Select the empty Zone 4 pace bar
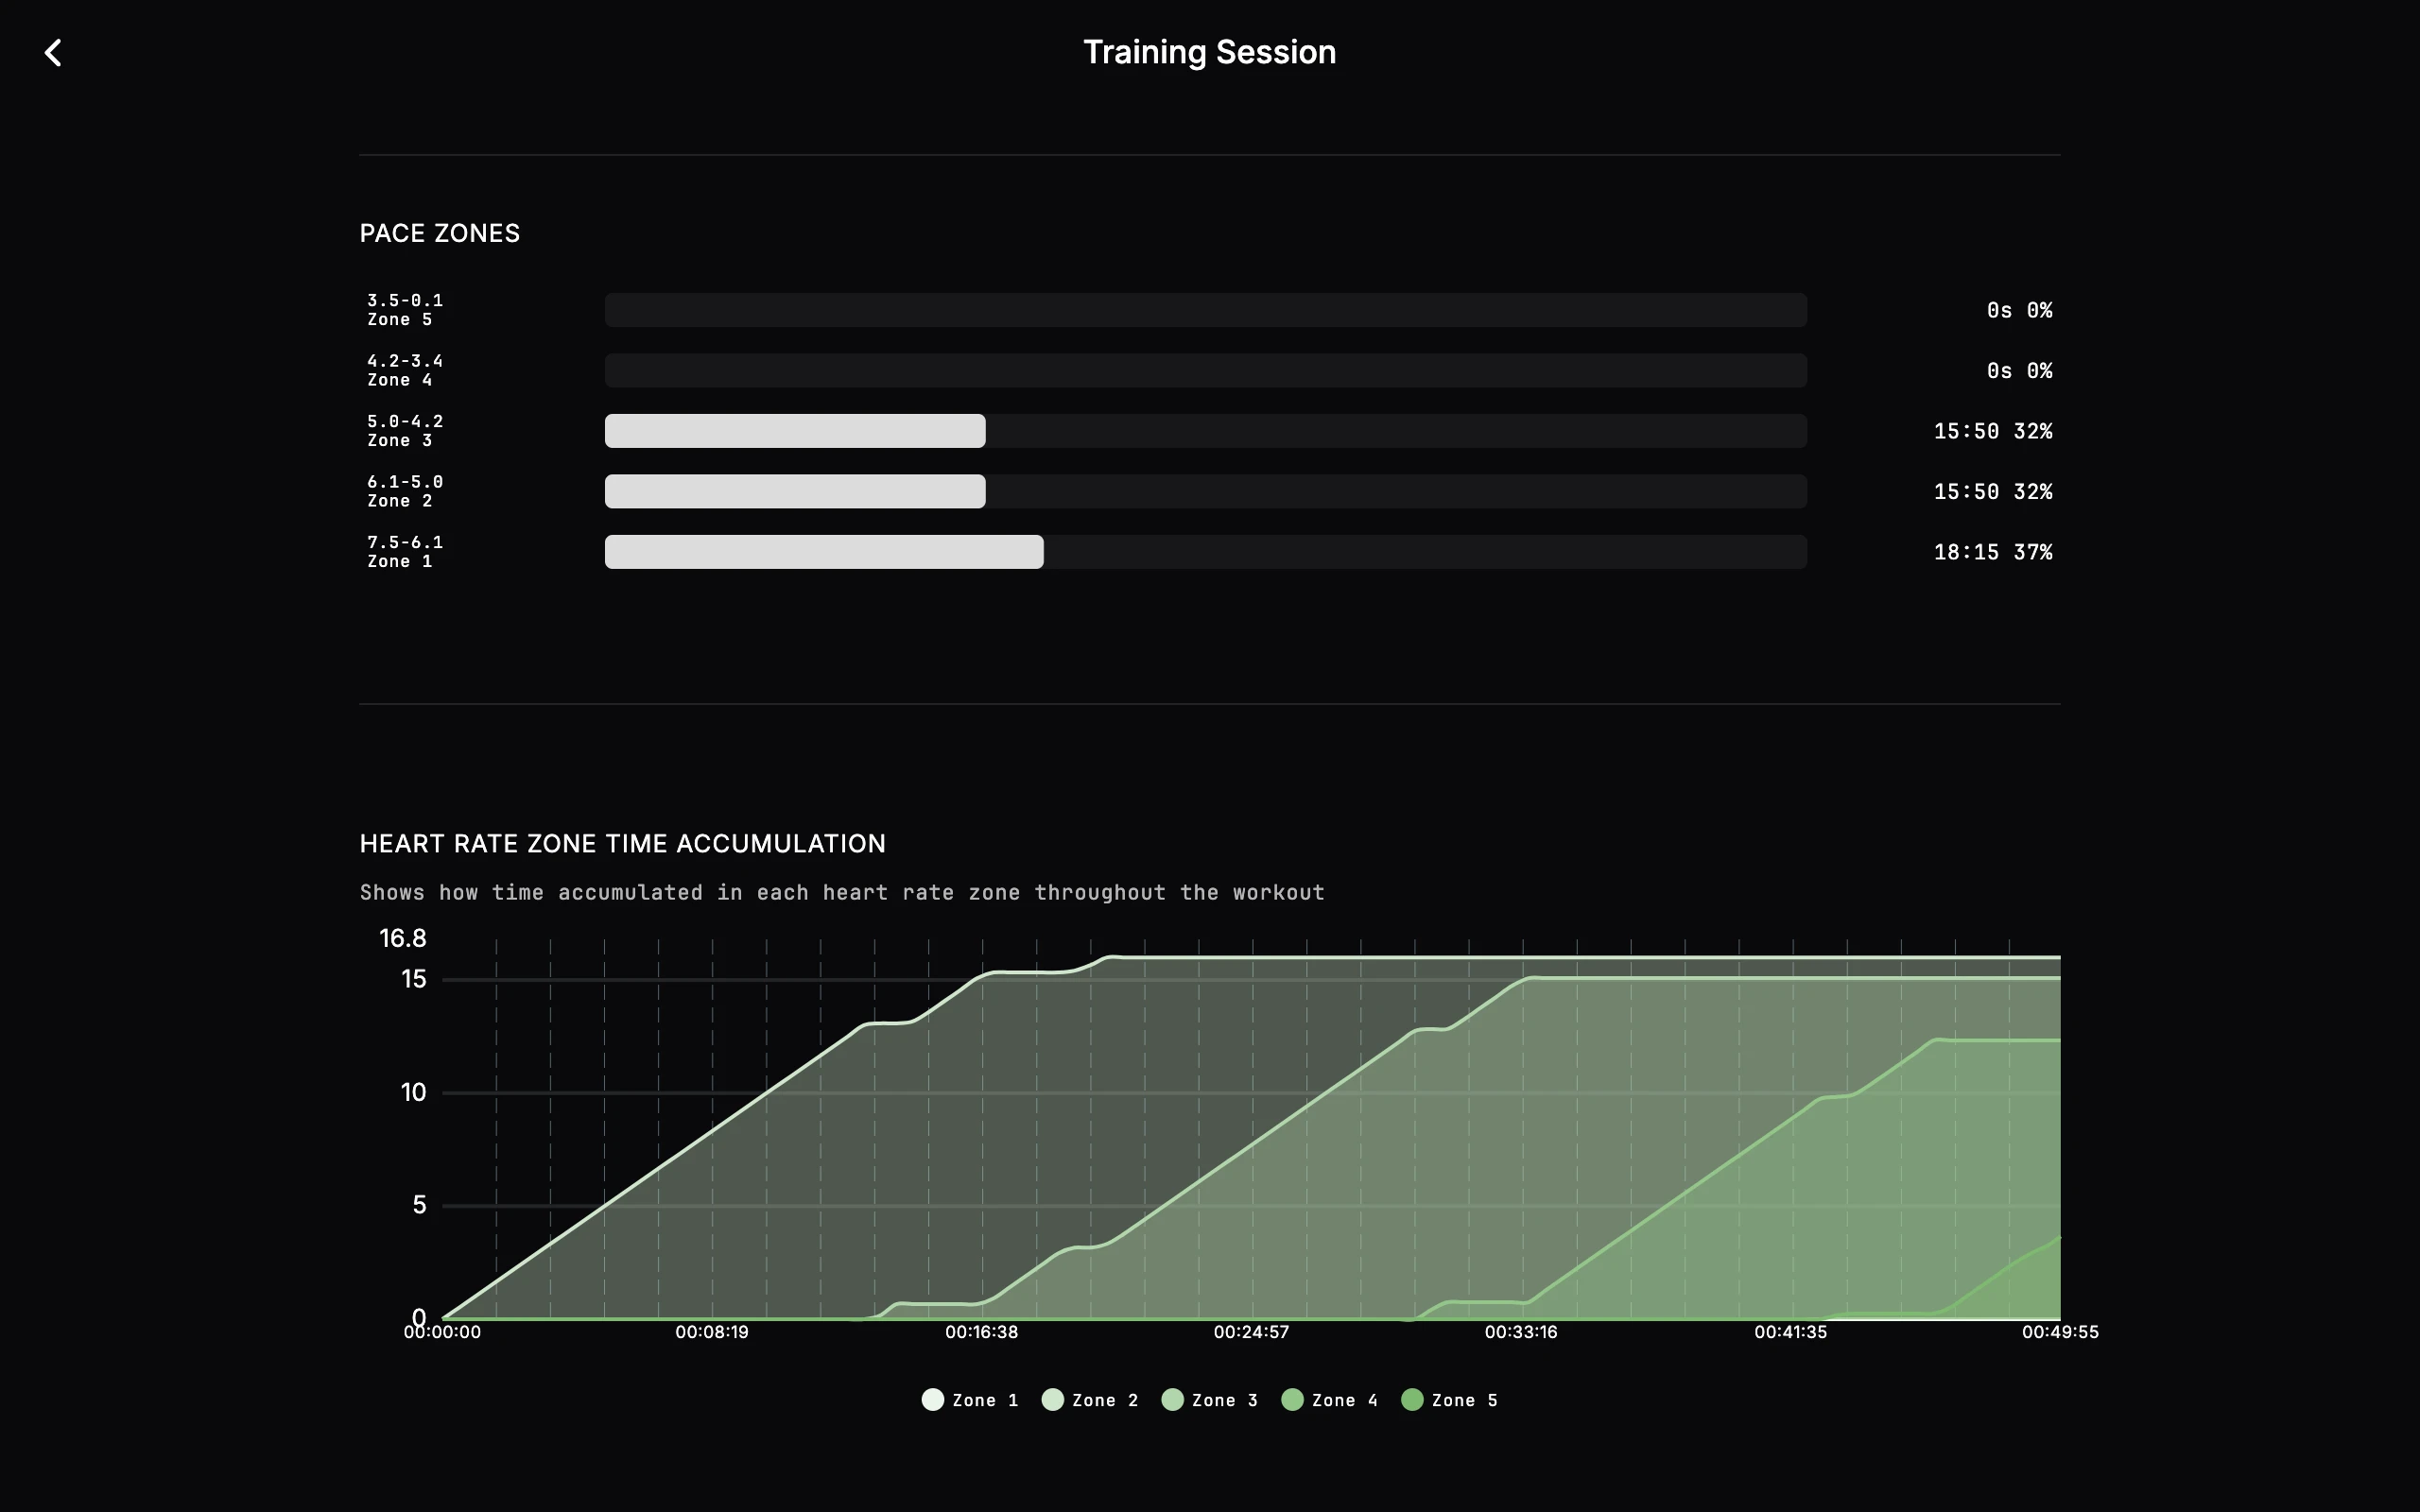Viewport: 2420px width, 1512px height. (1205, 370)
